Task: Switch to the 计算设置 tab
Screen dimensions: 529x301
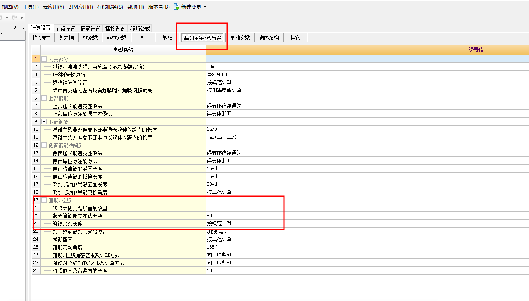Action: pos(41,28)
